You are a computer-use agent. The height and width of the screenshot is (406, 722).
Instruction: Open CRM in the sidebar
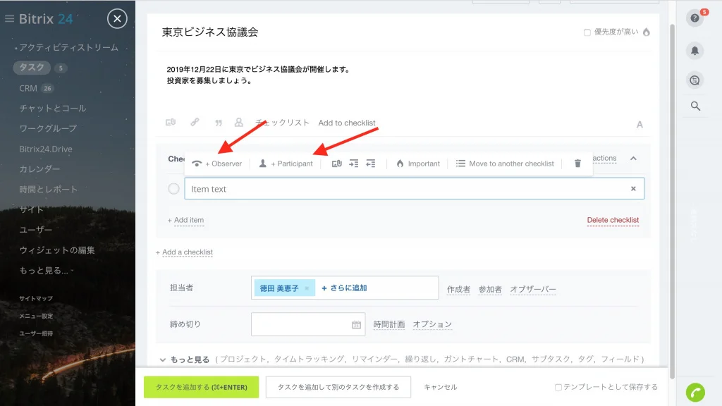click(x=28, y=88)
